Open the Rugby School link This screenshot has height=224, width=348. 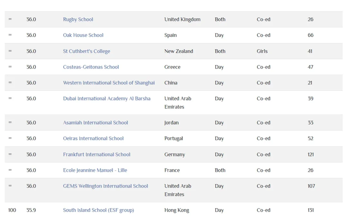click(78, 19)
